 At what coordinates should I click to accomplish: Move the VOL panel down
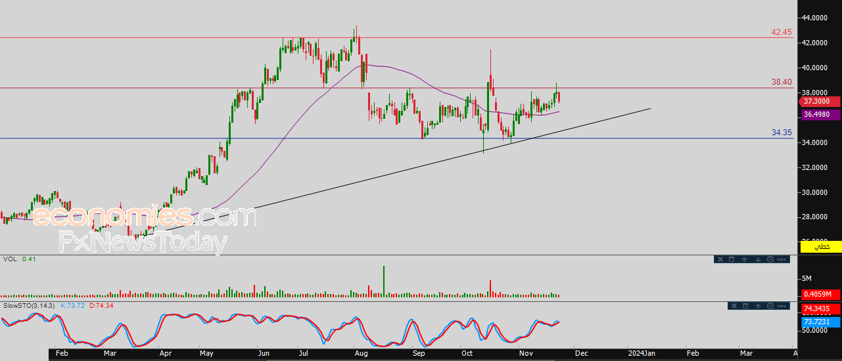click(x=758, y=259)
